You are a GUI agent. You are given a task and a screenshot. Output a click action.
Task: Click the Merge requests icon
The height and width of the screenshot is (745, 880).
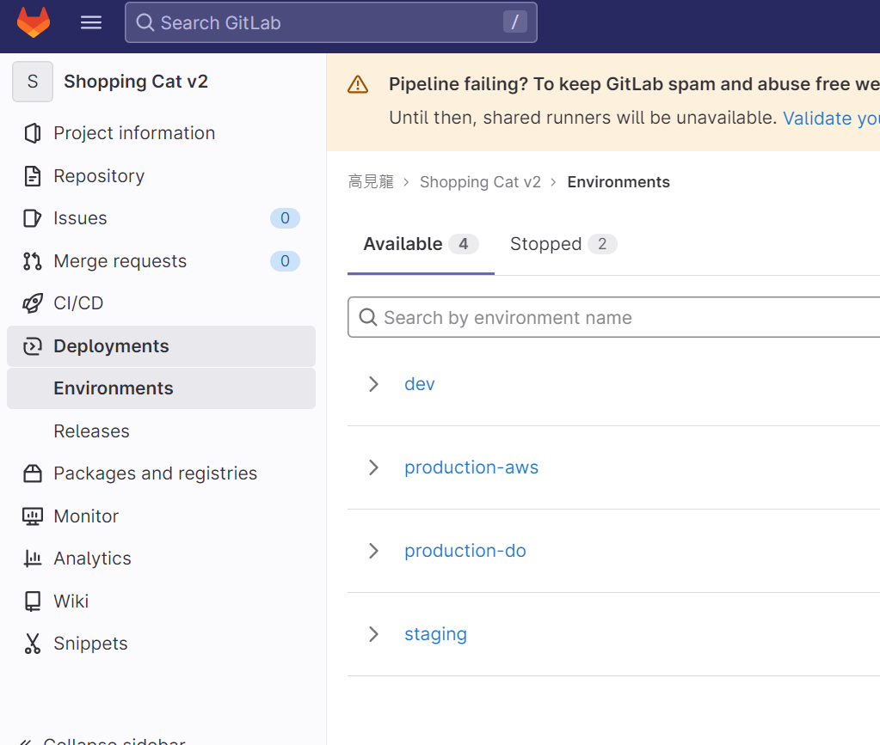(33, 261)
